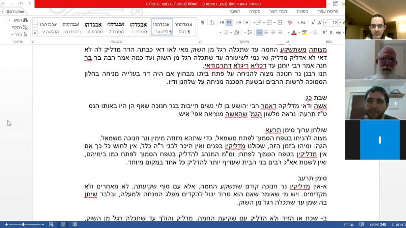Click the paragraph shading paint bucket
The image size is (406, 228).
pyautogui.click(x=236, y=32)
